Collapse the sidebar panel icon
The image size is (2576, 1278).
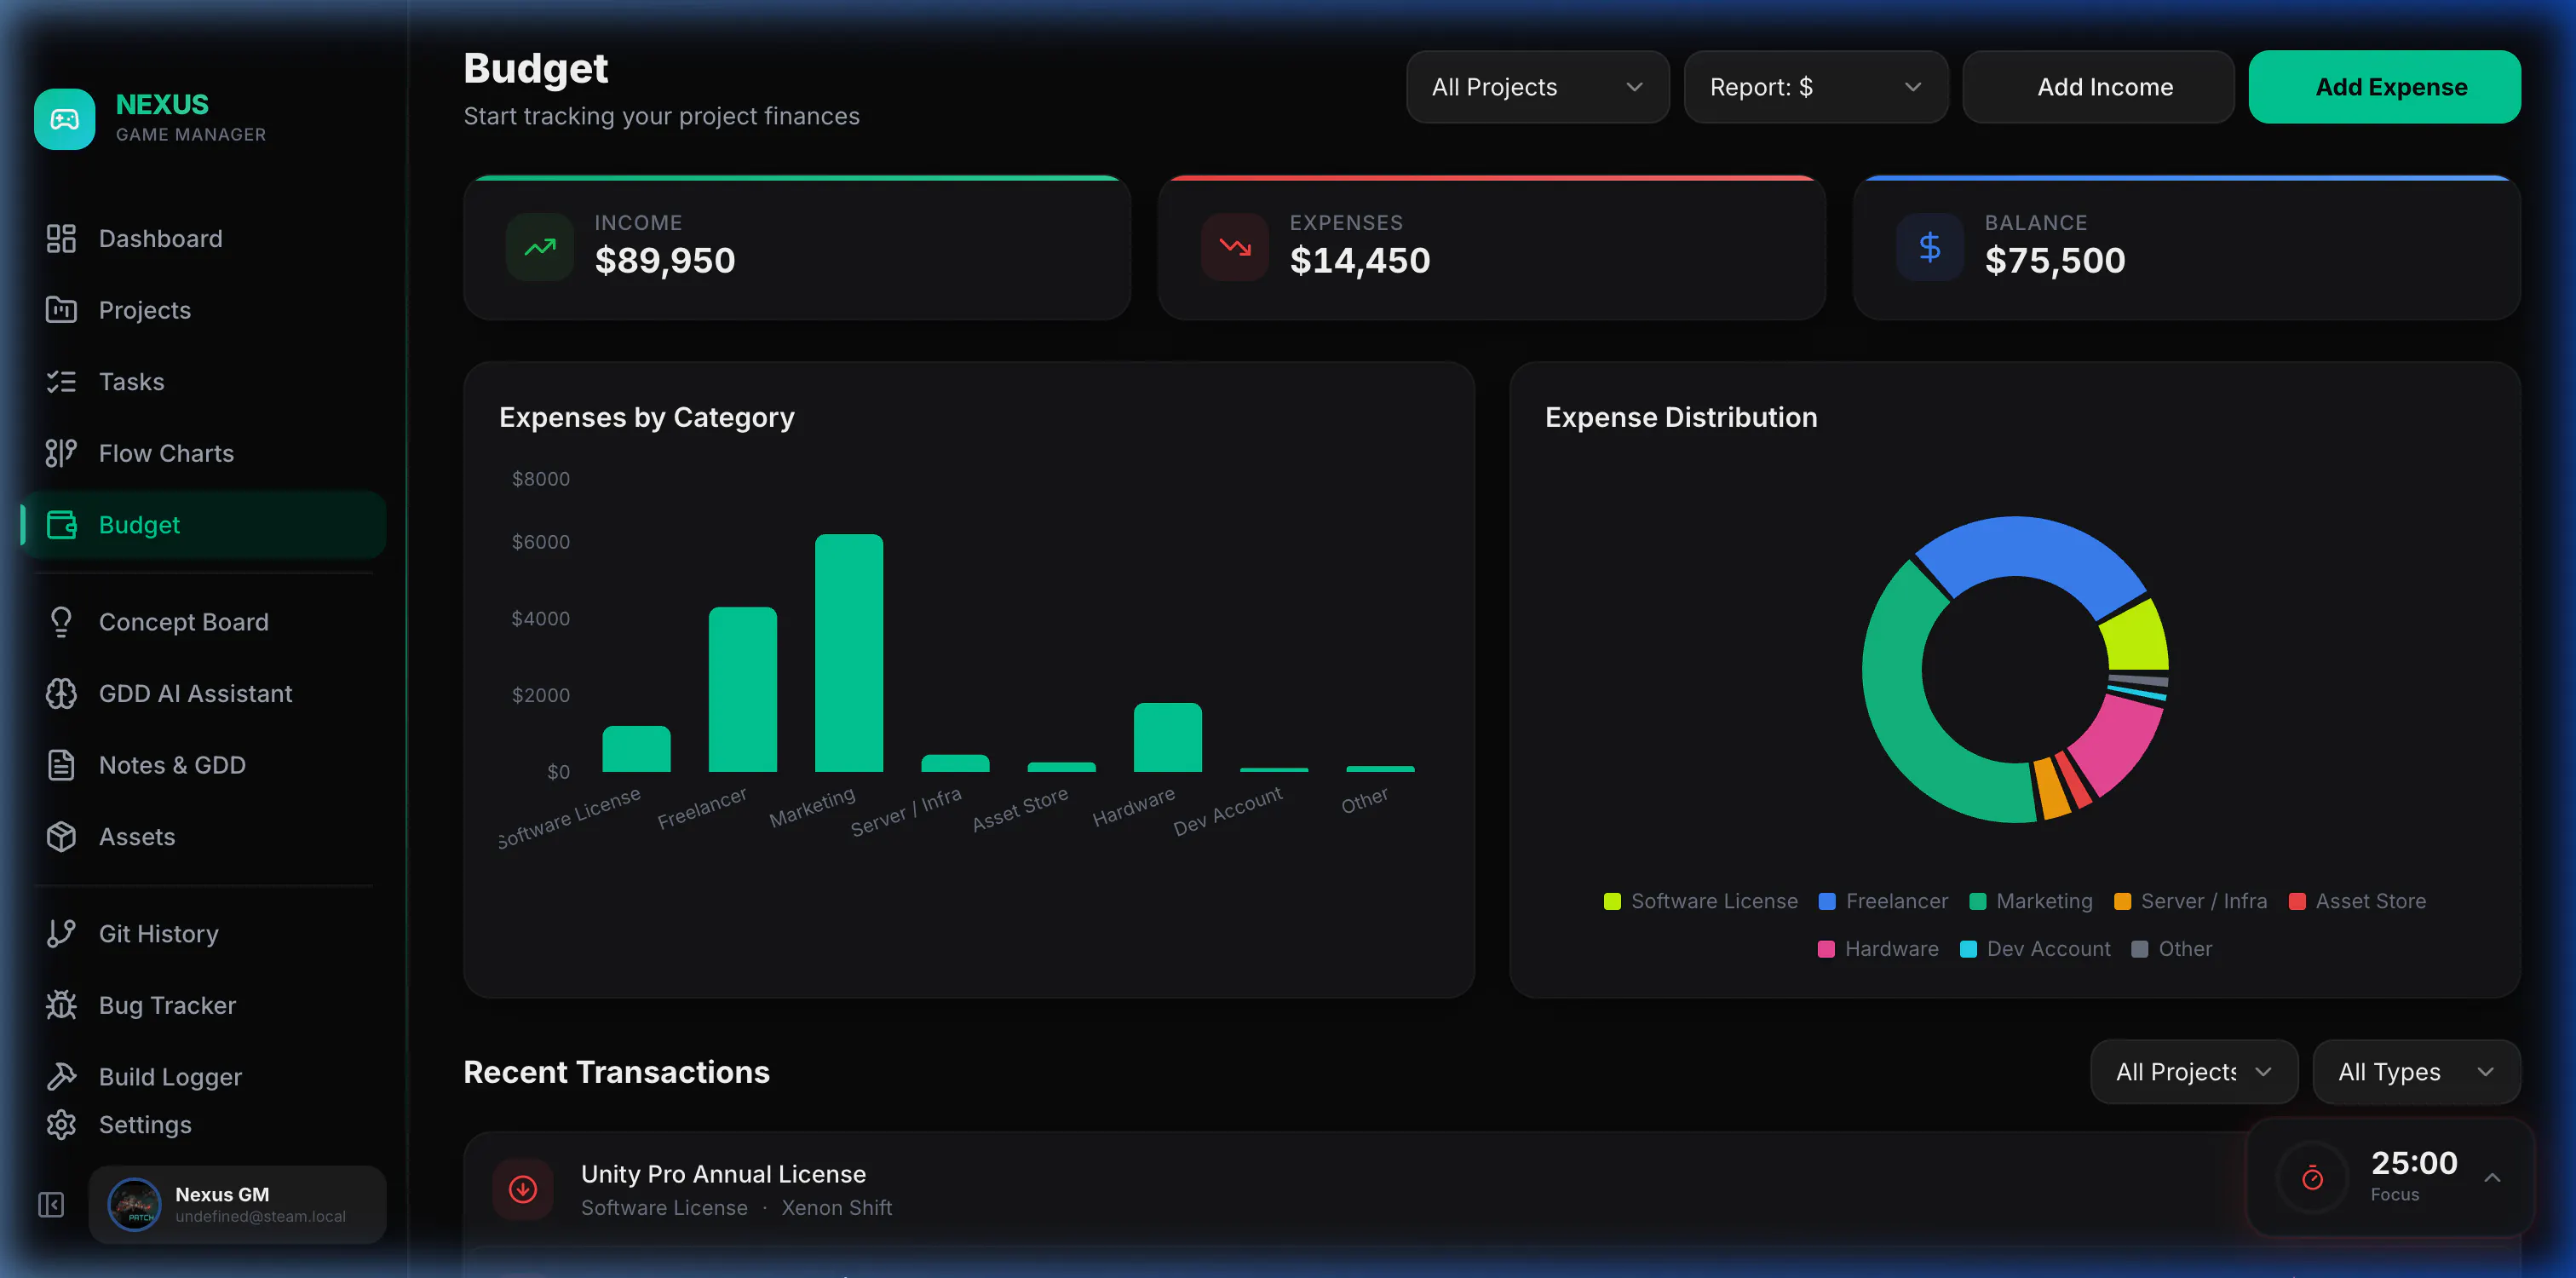click(51, 1205)
